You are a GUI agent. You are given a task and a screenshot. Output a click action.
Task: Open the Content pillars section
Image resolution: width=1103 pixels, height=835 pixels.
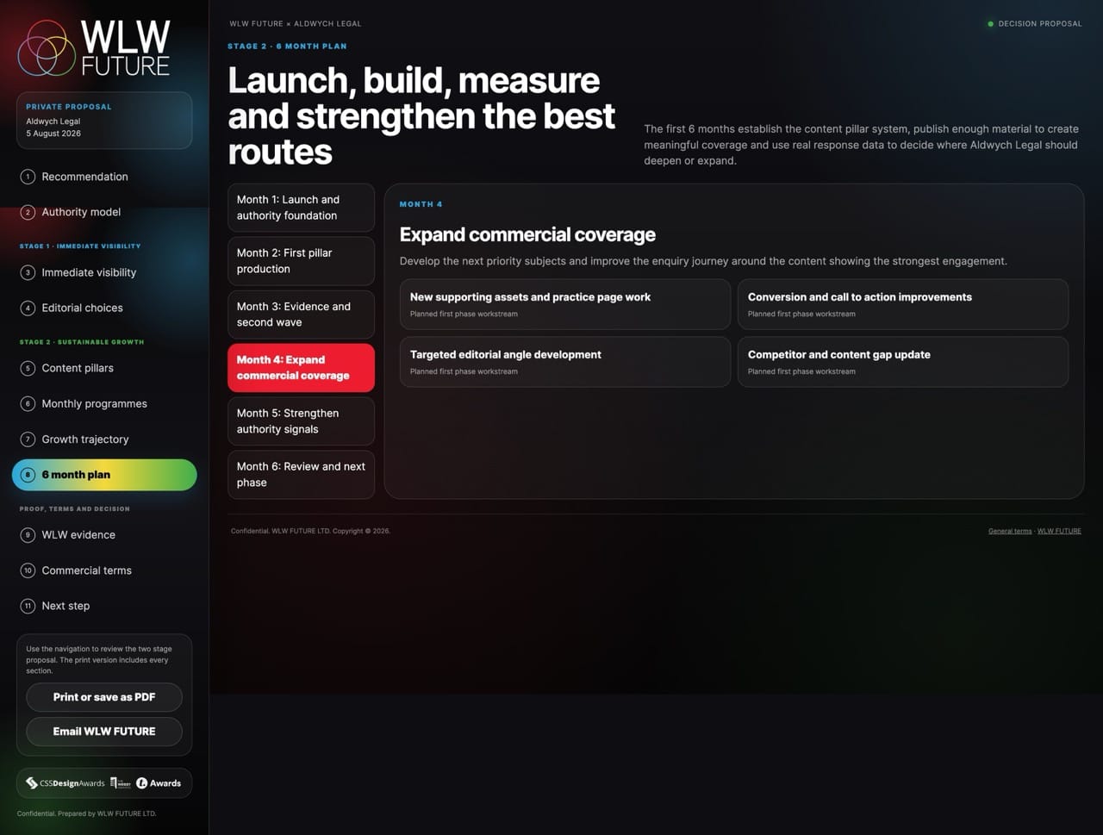coord(104,368)
